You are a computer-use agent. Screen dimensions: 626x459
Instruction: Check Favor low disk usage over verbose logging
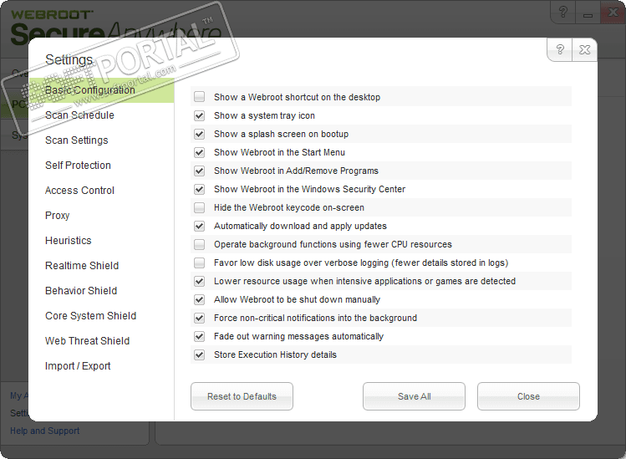(x=199, y=263)
